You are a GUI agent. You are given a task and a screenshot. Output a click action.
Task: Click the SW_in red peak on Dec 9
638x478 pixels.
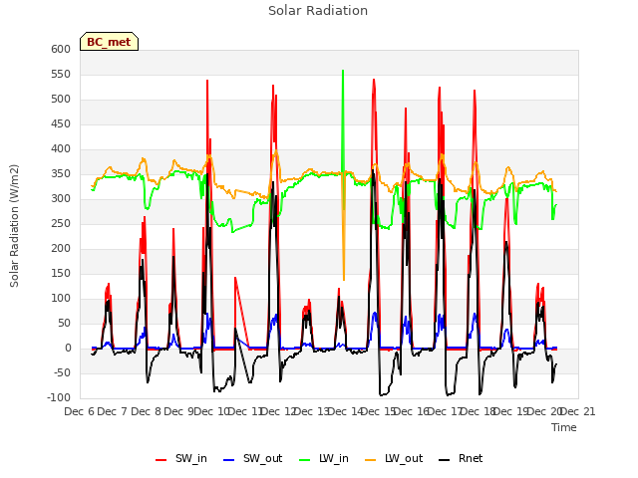tap(207, 81)
